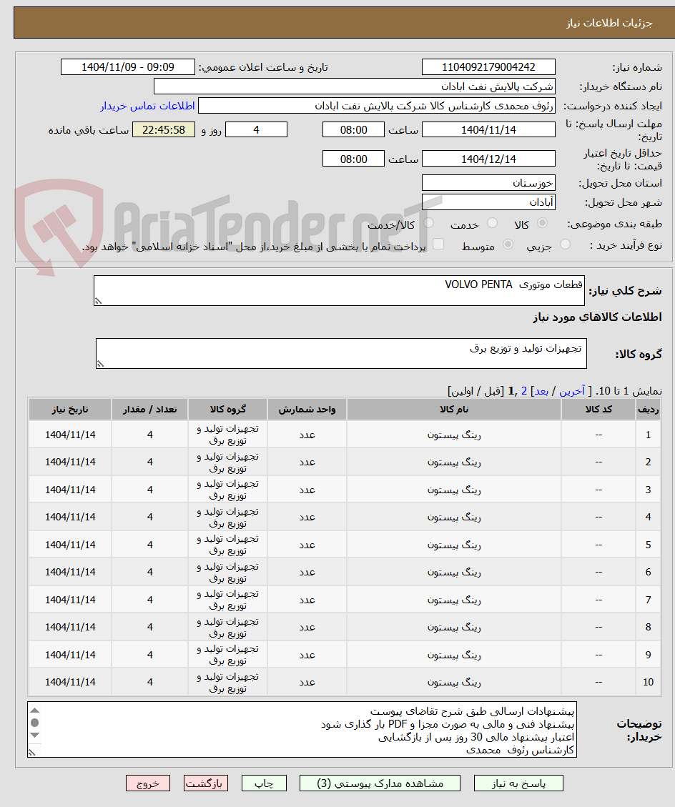Click scroll up arrow in buyer notes
Screen dimensions: 675x807
[34, 711]
